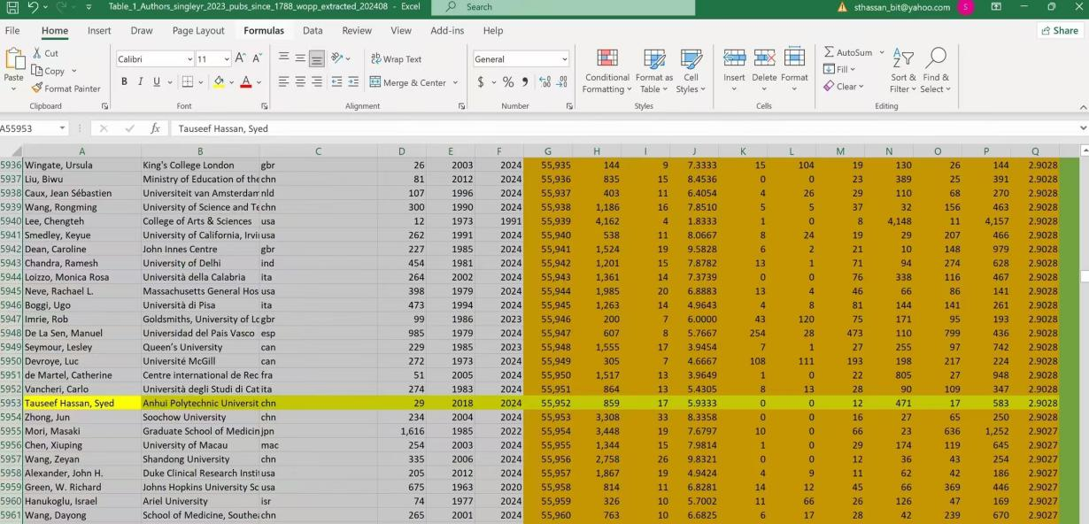Toggle Italic formatting
1089x524 pixels.
click(x=141, y=82)
